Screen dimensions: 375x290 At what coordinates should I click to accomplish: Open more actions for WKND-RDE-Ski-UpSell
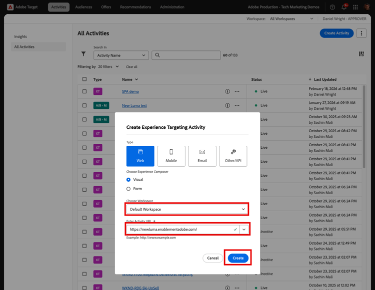pyautogui.click(x=237, y=288)
